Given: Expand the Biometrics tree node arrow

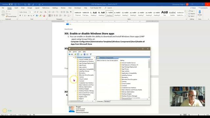Looking at the screenshot, I should (x=76, y=73).
